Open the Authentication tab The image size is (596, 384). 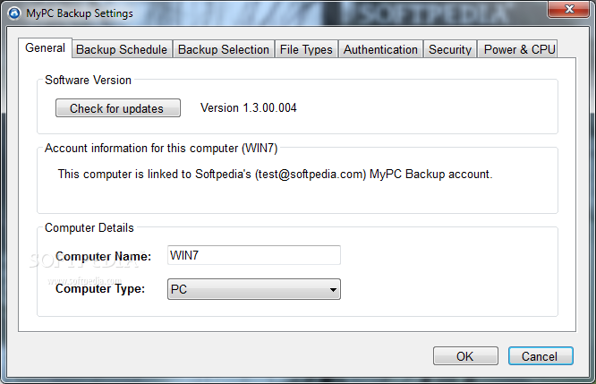[x=380, y=49]
